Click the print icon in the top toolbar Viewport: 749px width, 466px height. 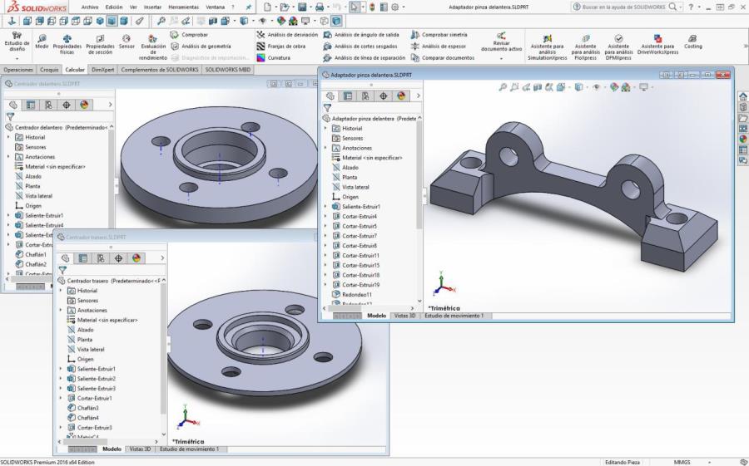(320, 7)
